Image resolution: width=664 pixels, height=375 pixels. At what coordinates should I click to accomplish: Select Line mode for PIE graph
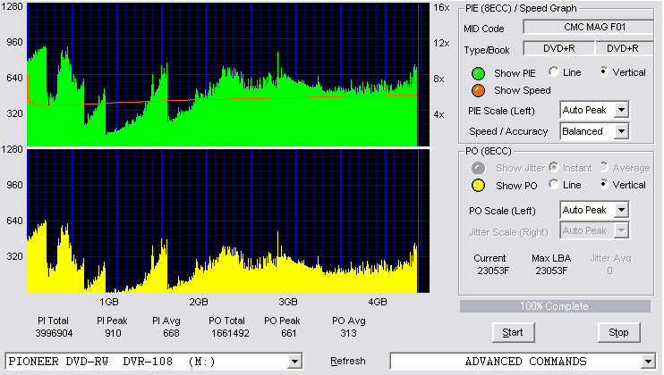pos(553,71)
